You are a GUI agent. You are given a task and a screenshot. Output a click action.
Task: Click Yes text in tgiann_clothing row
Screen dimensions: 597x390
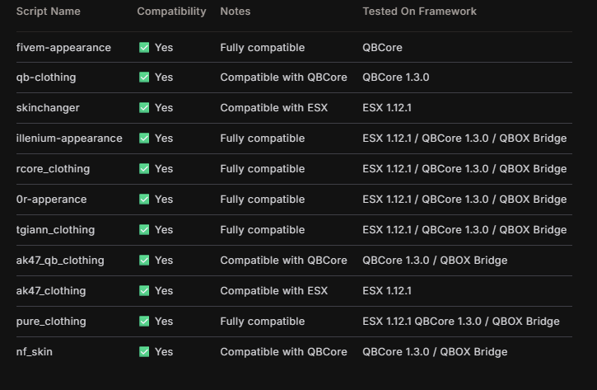pyautogui.click(x=164, y=230)
